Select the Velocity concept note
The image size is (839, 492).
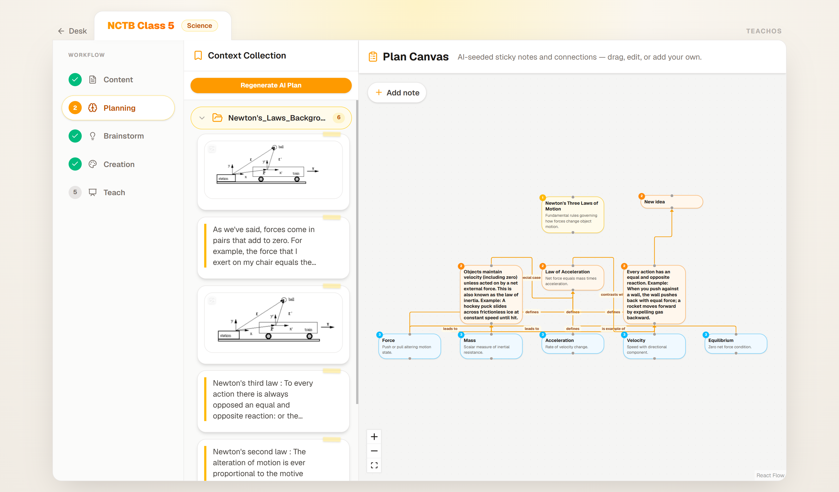tap(654, 346)
